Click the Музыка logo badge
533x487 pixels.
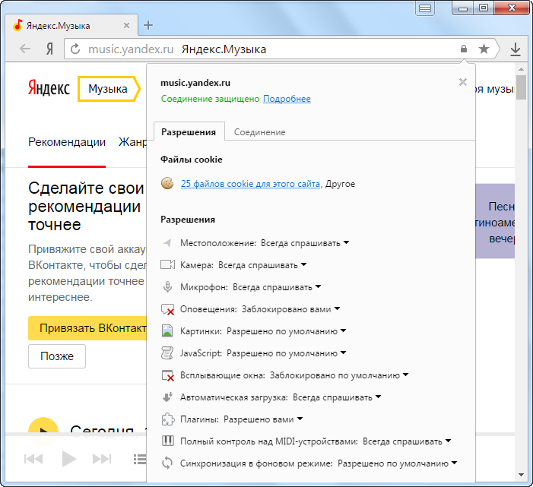(109, 89)
